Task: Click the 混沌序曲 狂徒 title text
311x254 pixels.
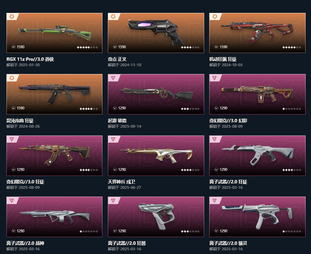Action: coord(20,121)
